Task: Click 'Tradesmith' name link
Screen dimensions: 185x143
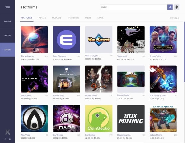Action: [122, 56]
